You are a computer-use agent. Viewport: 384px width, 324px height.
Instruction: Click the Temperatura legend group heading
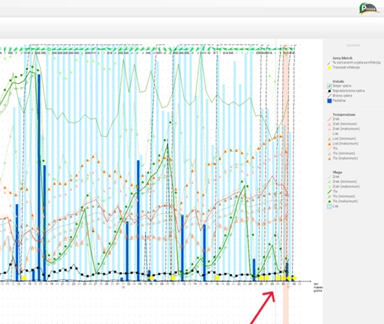pos(344,114)
